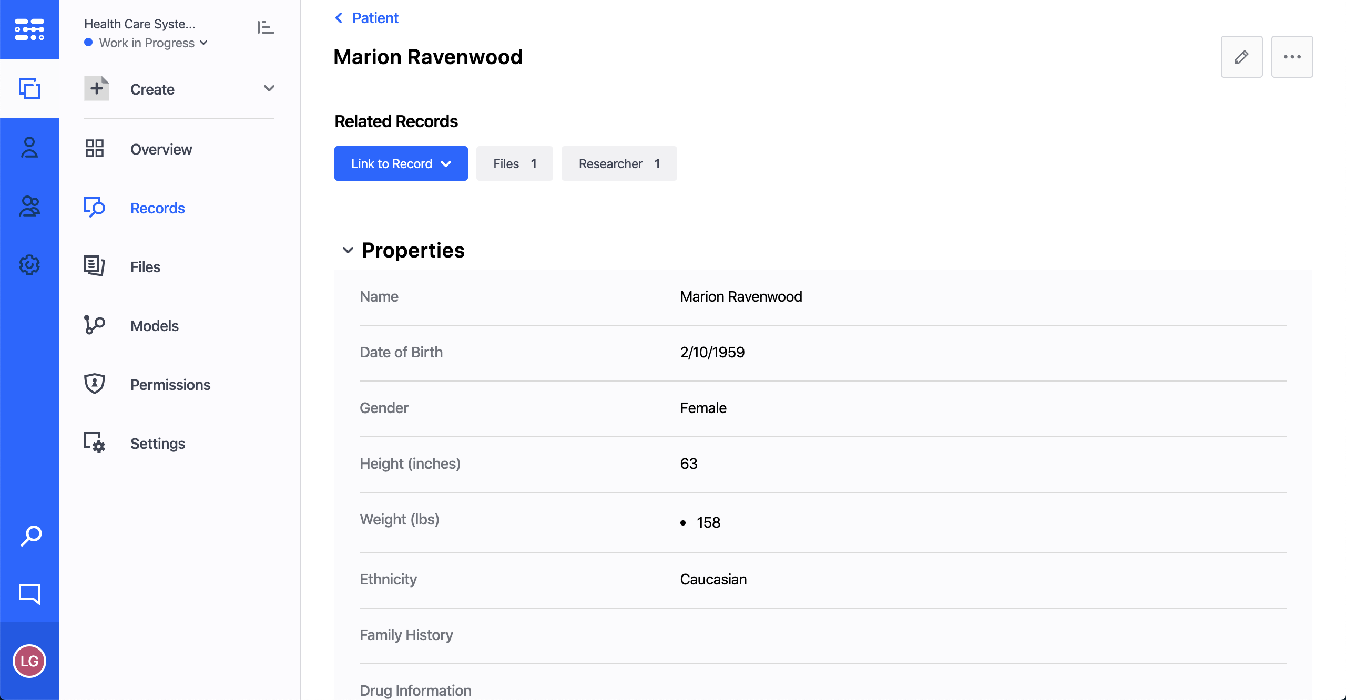Click the app logo at top left
This screenshot has width=1346, height=700.
coord(29,29)
